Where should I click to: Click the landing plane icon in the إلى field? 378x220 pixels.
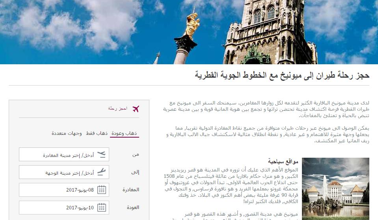click(101, 172)
